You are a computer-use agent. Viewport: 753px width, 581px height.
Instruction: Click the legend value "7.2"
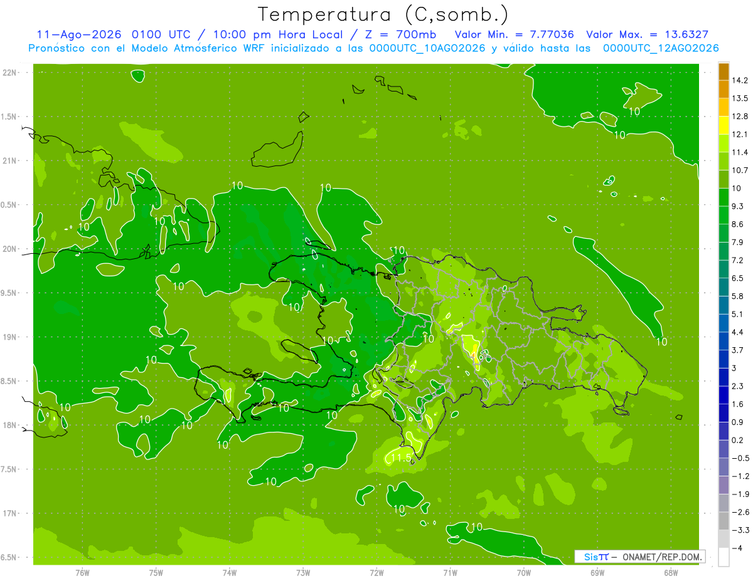(739, 260)
